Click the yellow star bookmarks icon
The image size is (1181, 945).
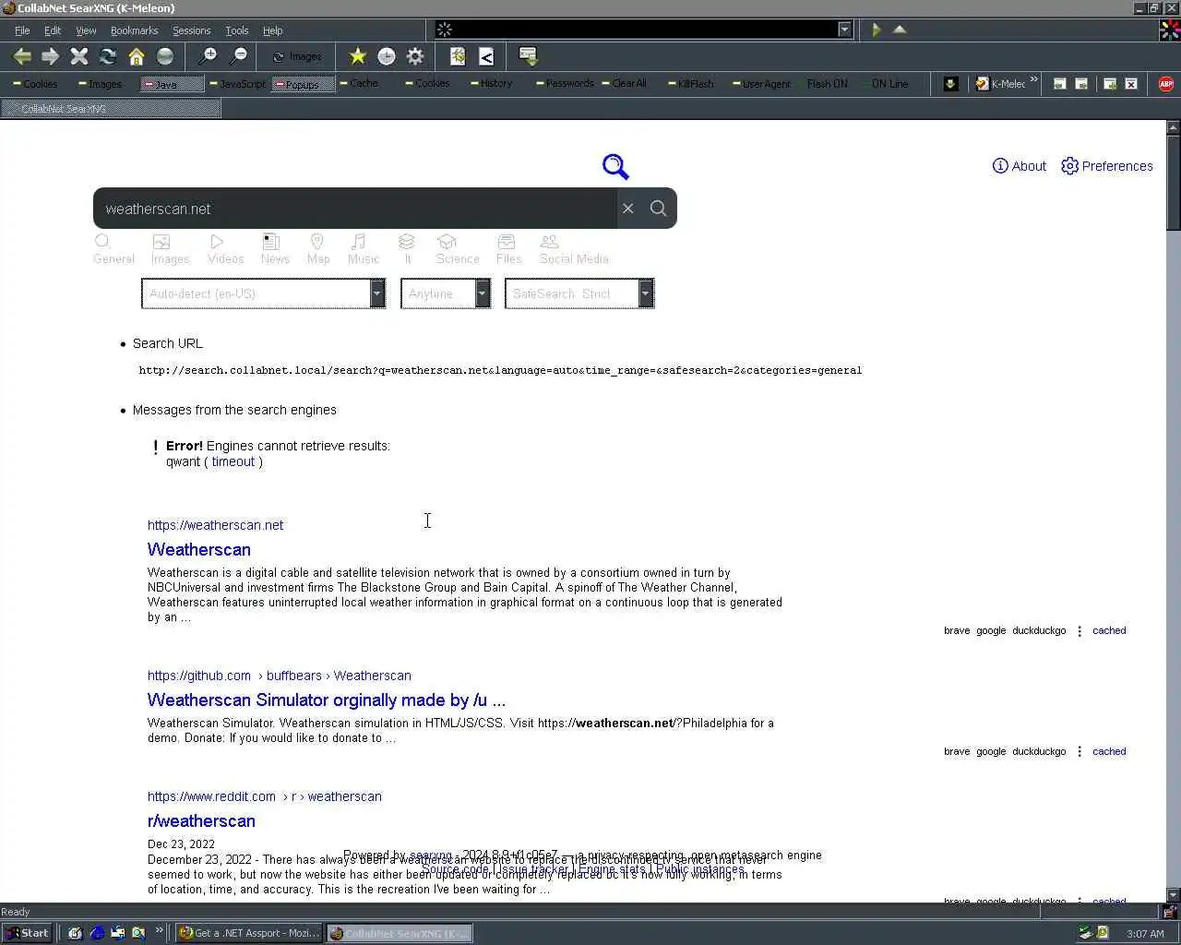358,56
